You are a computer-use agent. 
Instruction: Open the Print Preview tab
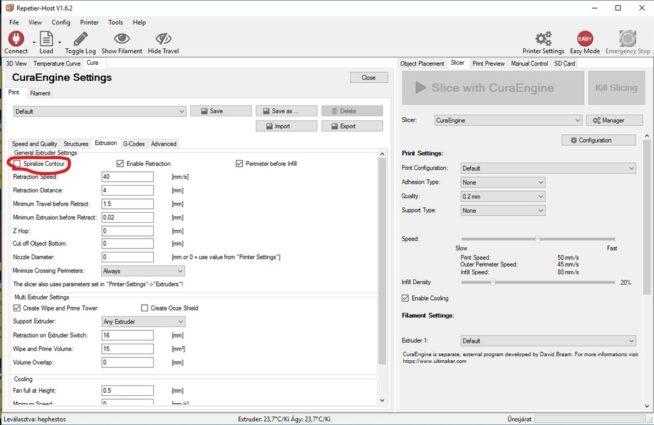point(488,63)
